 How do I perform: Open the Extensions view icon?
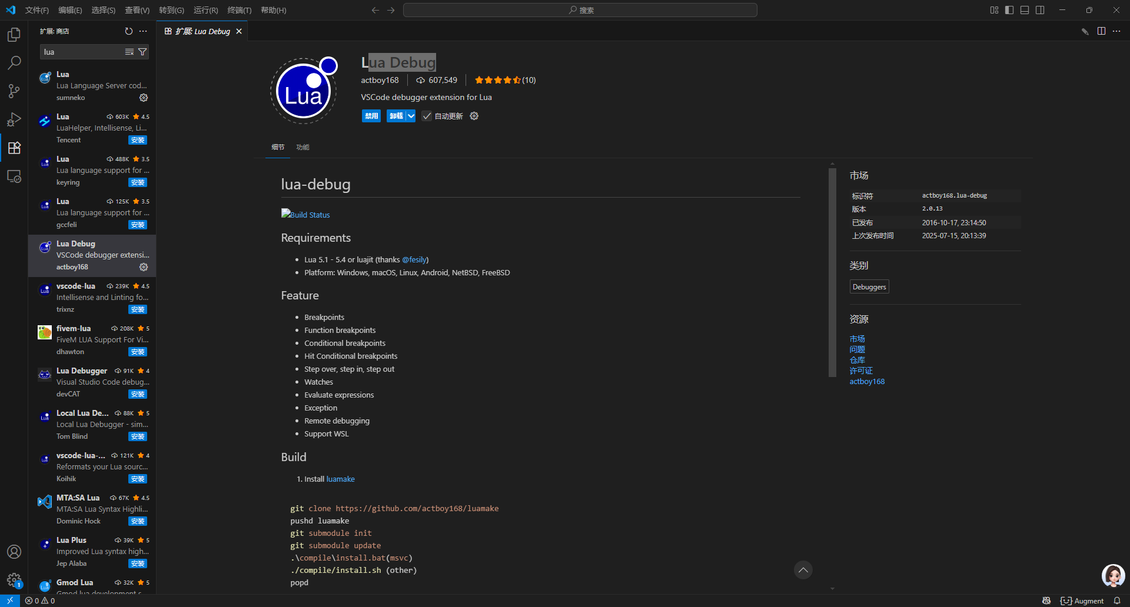(x=14, y=148)
